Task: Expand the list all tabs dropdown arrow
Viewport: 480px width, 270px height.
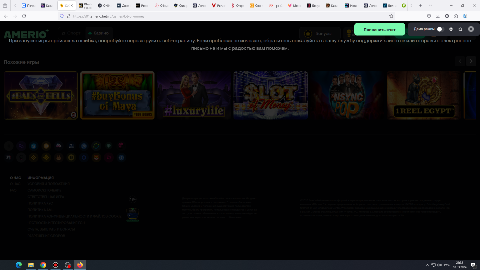Action: click(x=430, y=5)
